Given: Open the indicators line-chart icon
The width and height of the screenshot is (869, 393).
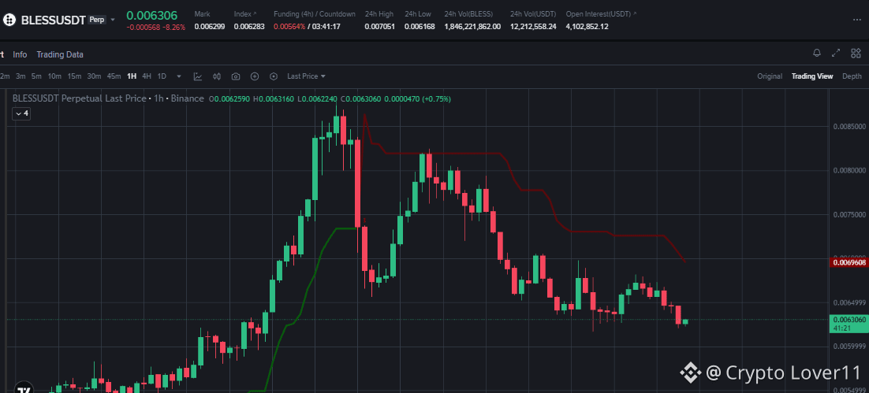Looking at the screenshot, I should click(x=198, y=76).
